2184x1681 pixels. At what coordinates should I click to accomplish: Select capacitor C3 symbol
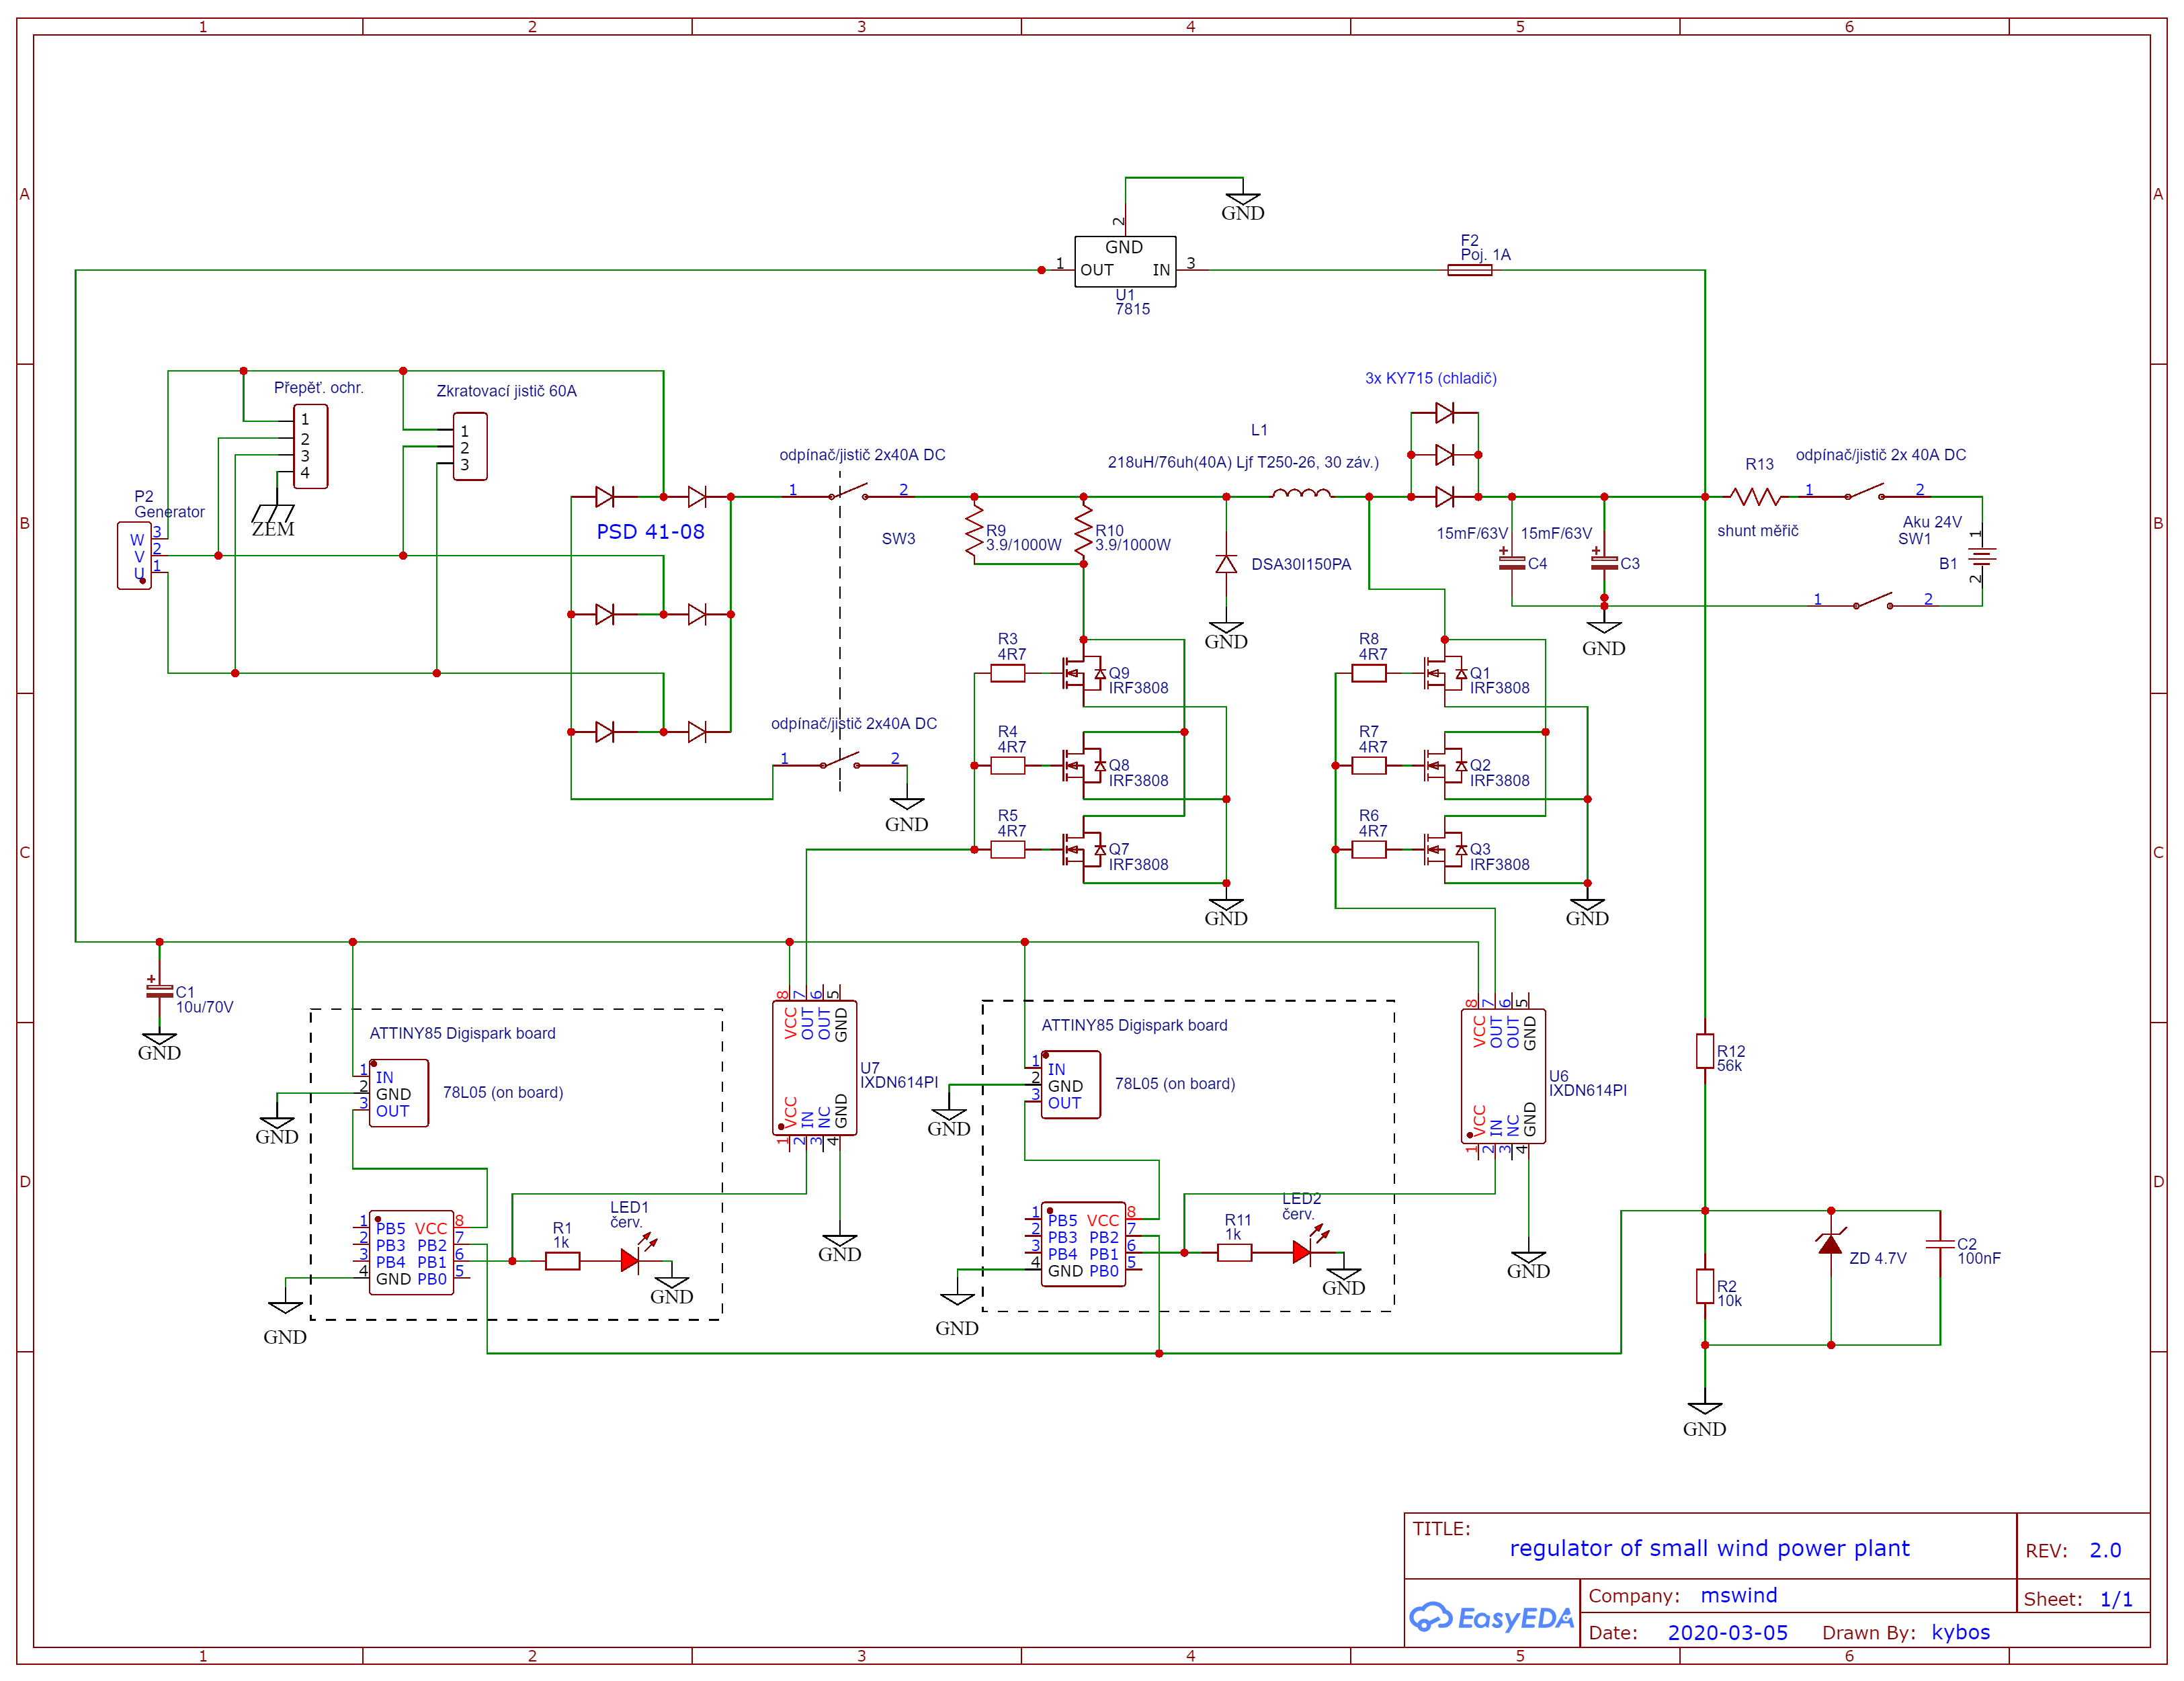pos(1604,563)
